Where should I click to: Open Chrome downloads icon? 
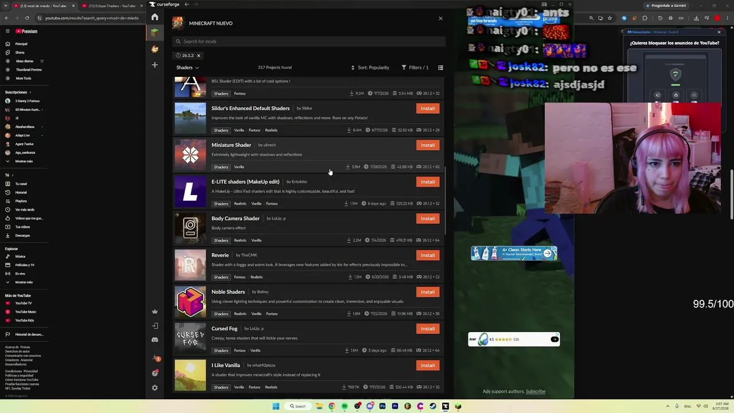(696, 18)
